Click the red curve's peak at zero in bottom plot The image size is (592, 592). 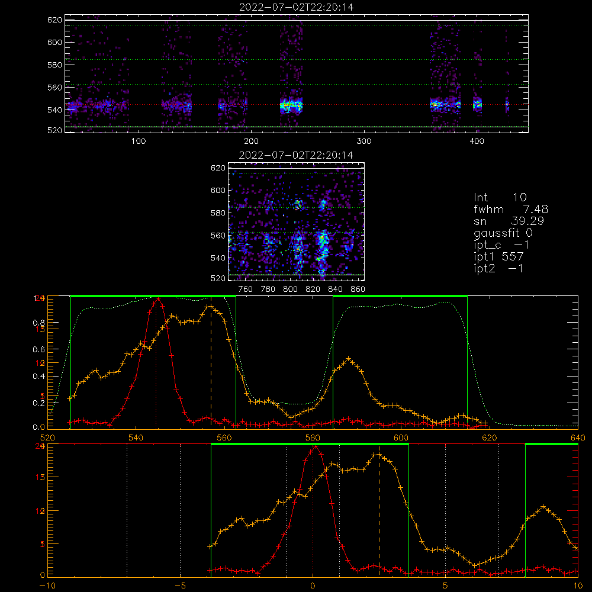click(315, 446)
